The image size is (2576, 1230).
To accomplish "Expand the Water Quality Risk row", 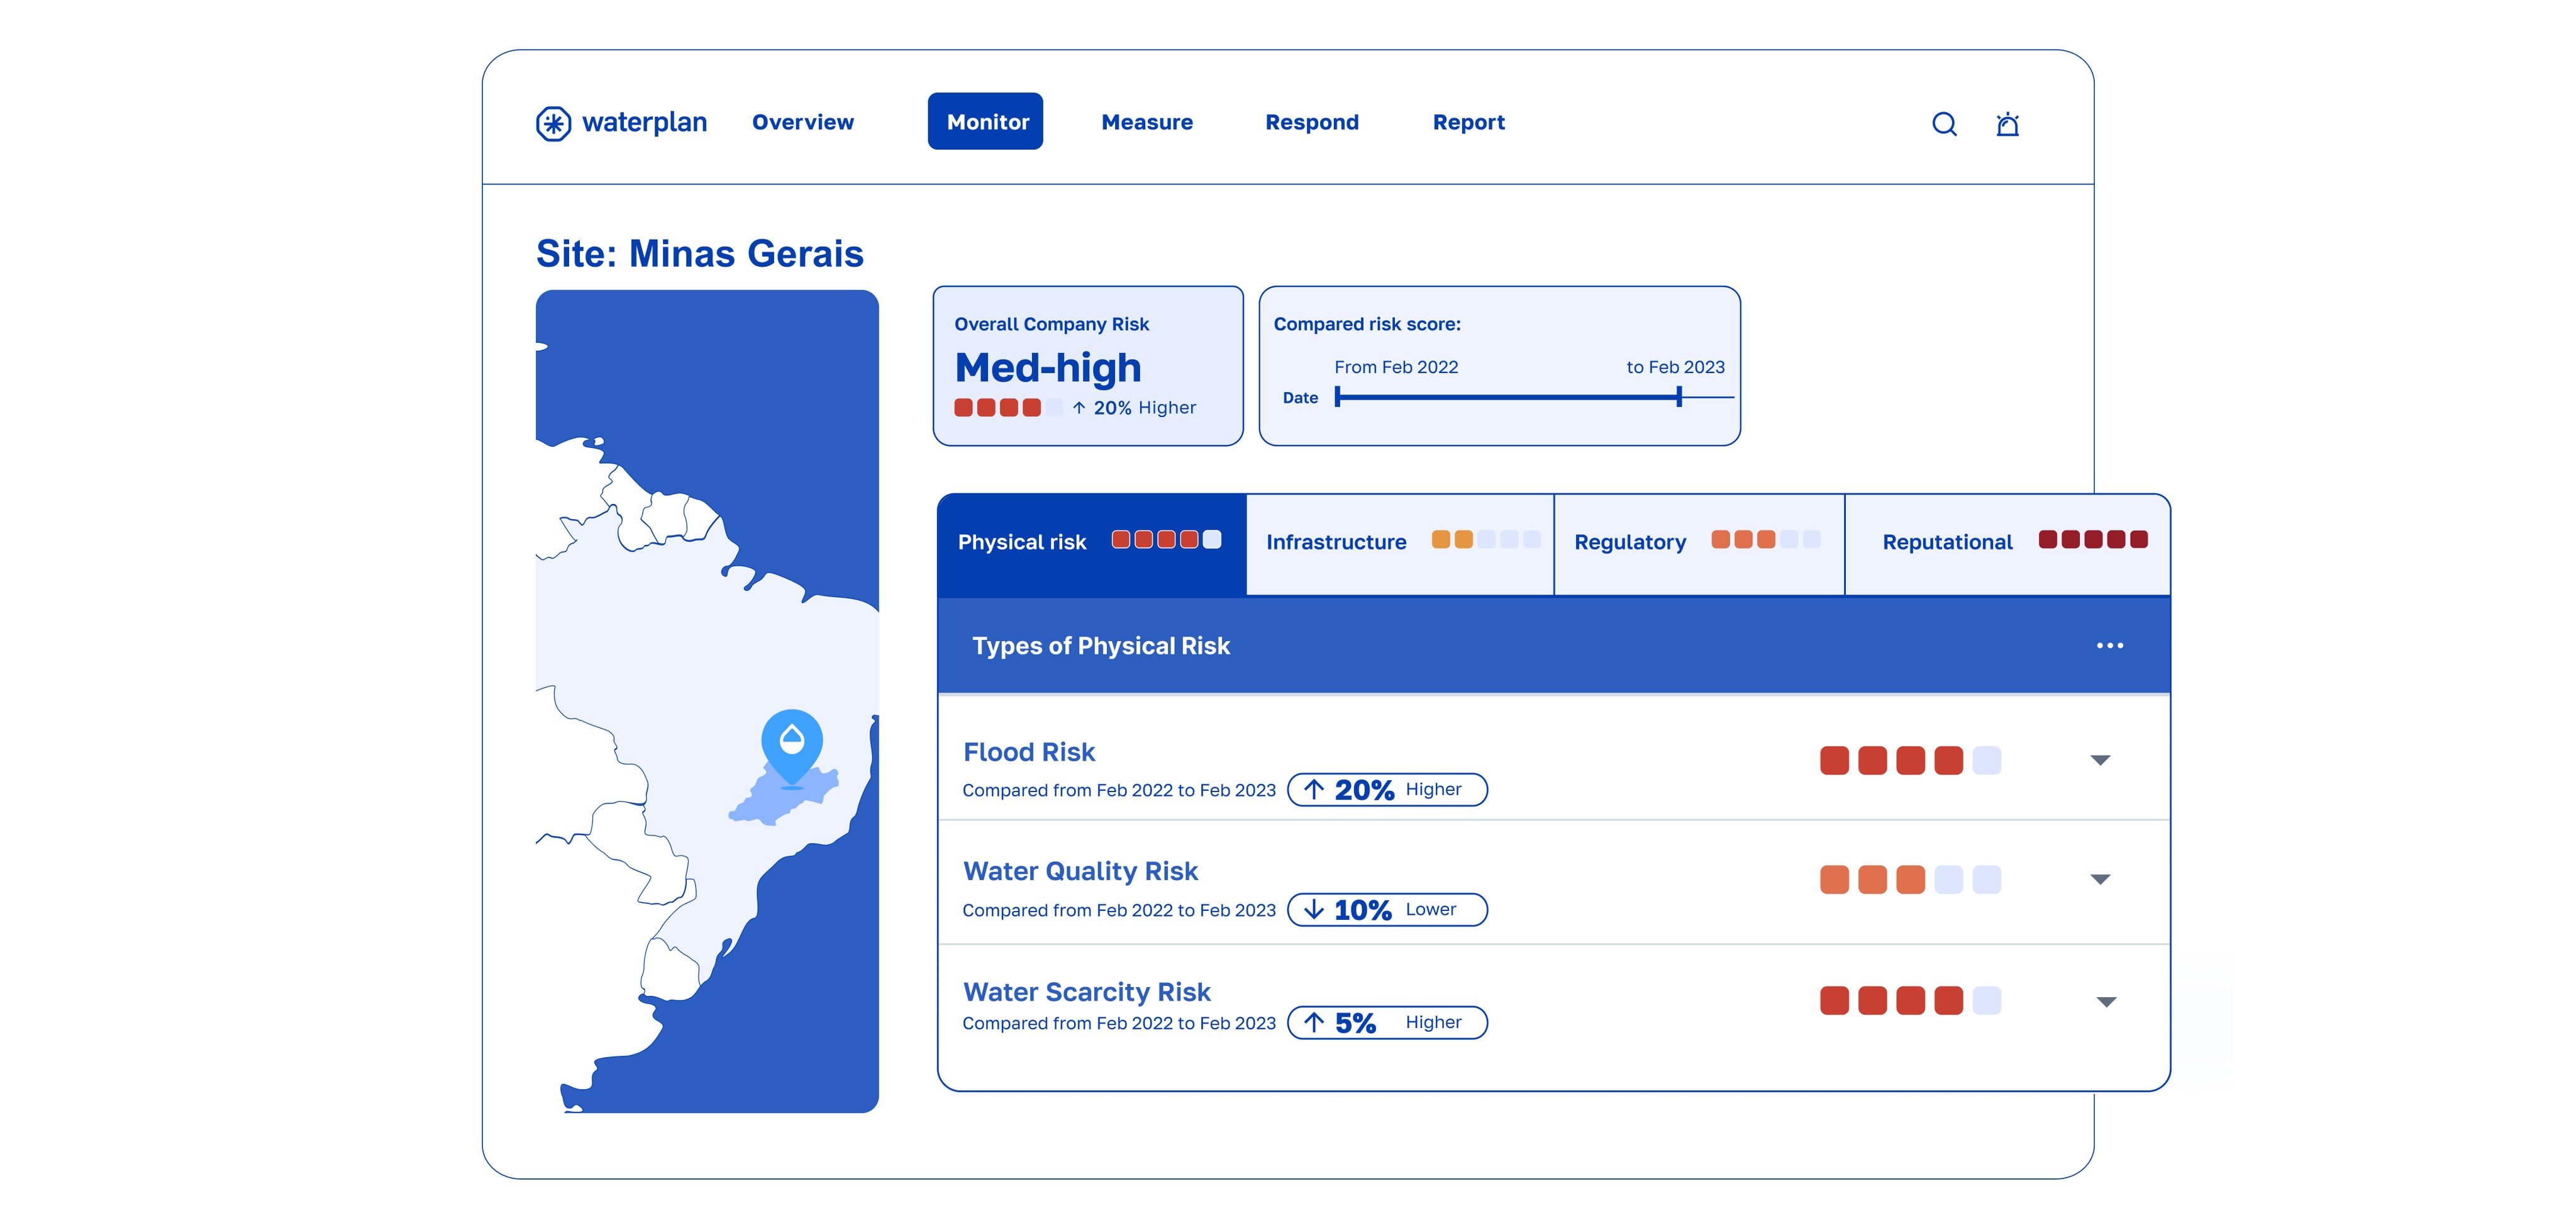I will [x=2100, y=880].
